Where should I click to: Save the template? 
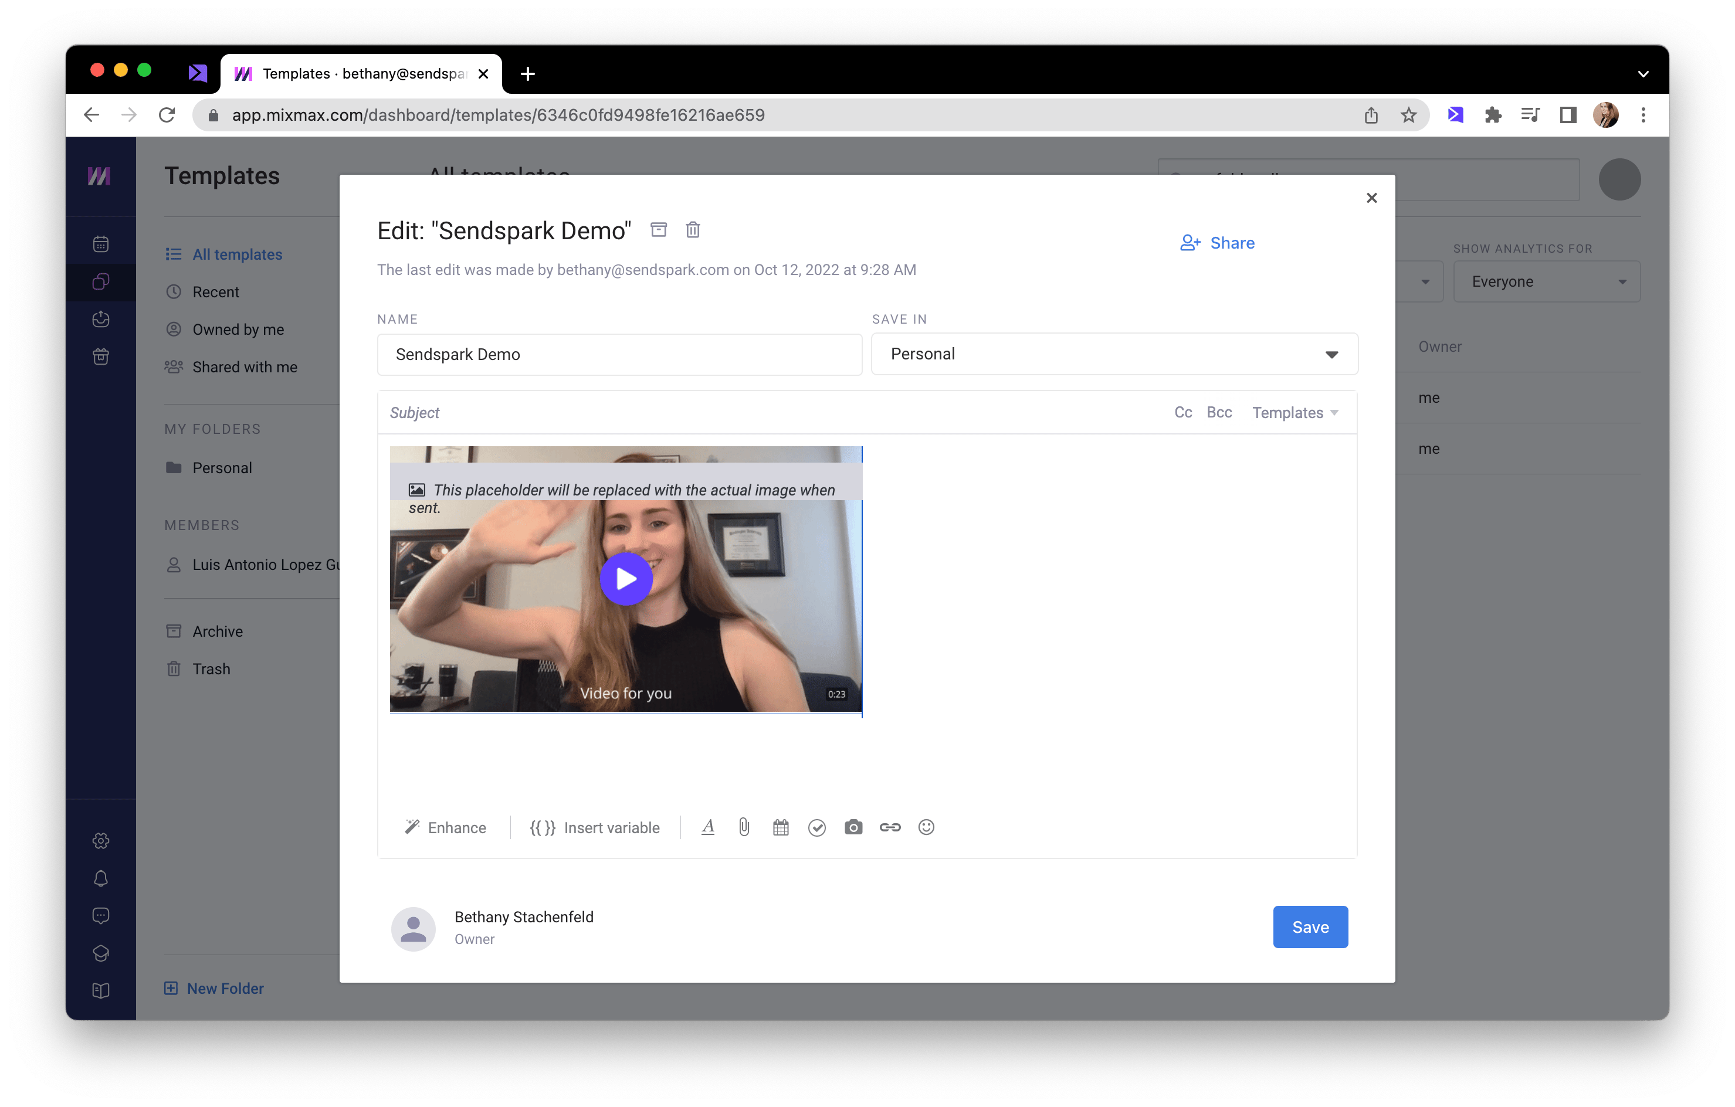tap(1310, 927)
